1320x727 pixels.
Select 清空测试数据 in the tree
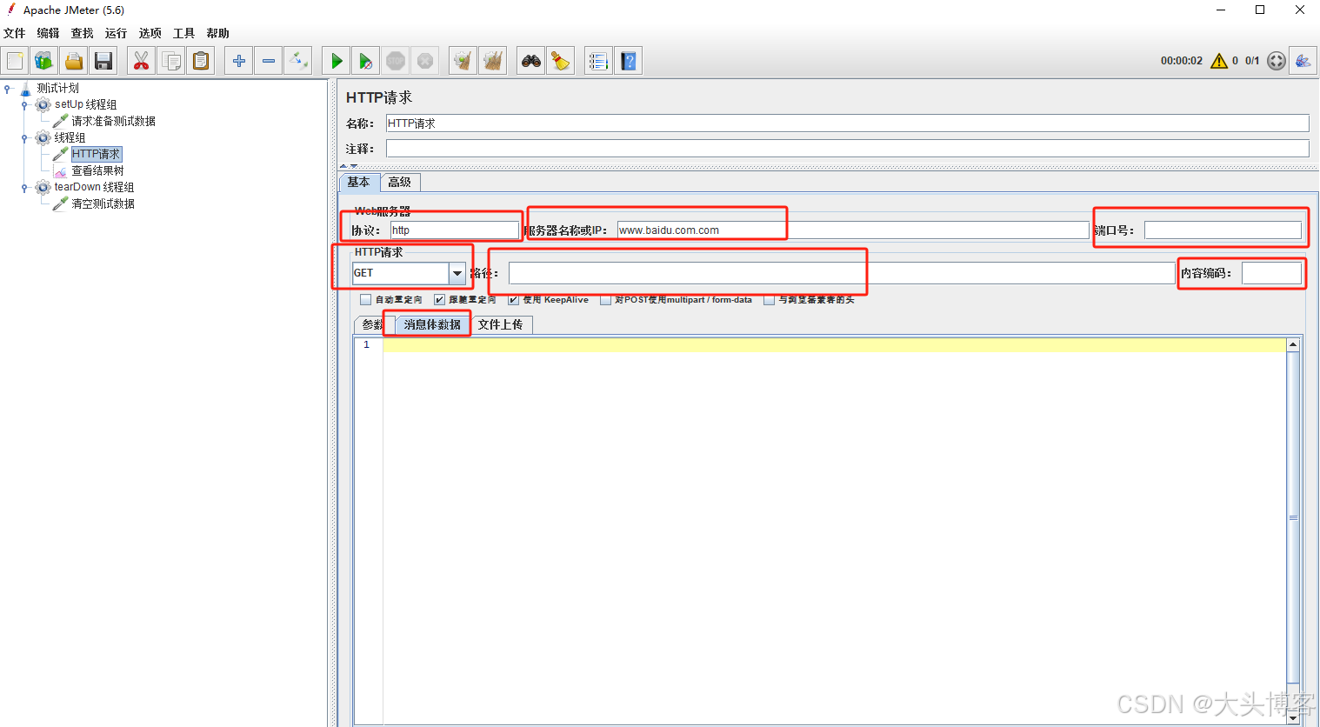103,203
